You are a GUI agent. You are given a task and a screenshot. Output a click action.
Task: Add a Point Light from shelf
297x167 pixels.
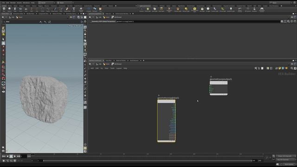point(148,9)
